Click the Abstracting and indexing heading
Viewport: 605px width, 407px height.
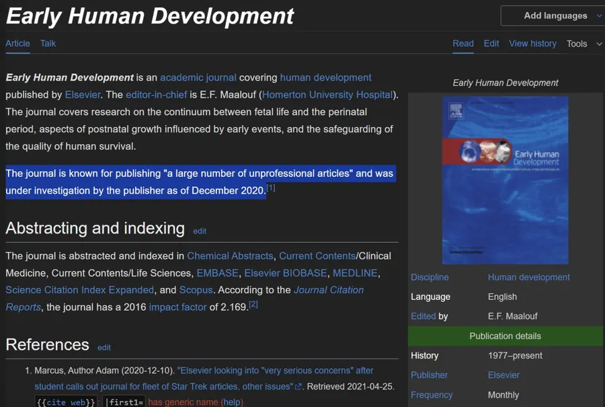95,228
